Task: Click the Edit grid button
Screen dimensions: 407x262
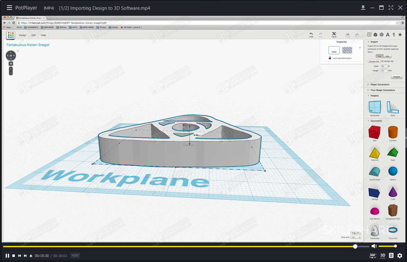Action: (x=356, y=233)
